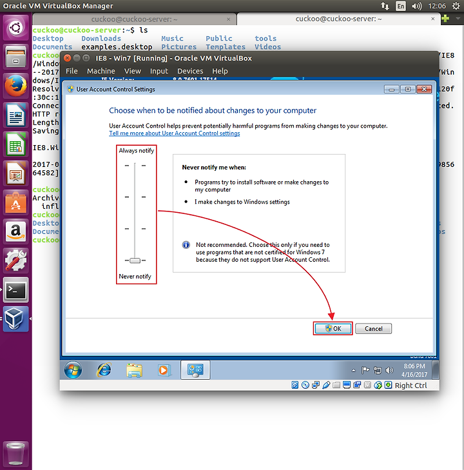464x470 pixels.
Task: Minimize the User Account Control Settings dialog
Action: tap(392, 90)
